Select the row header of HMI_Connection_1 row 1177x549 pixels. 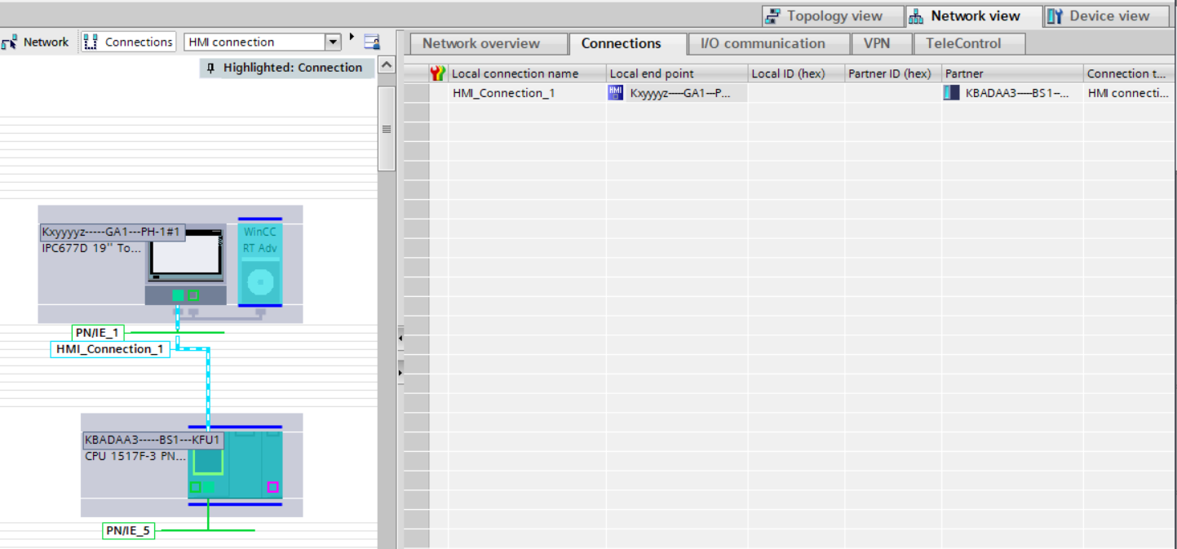[x=416, y=93]
